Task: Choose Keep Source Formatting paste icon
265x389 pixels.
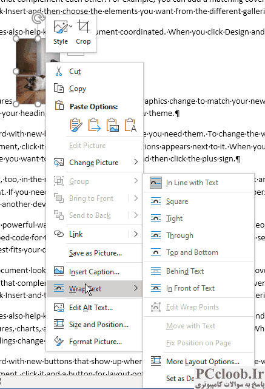Action: pos(76,125)
